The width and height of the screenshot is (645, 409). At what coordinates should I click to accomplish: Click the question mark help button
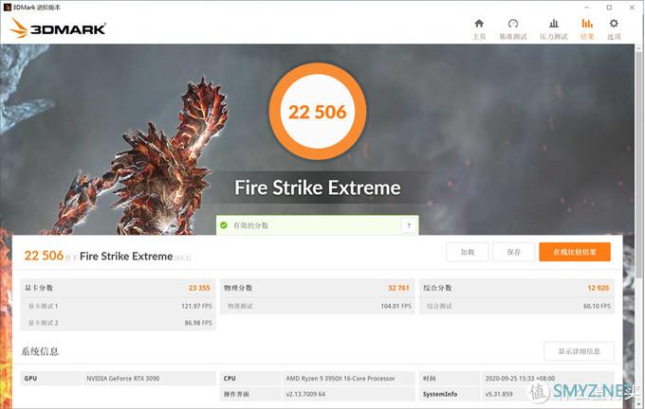click(409, 225)
